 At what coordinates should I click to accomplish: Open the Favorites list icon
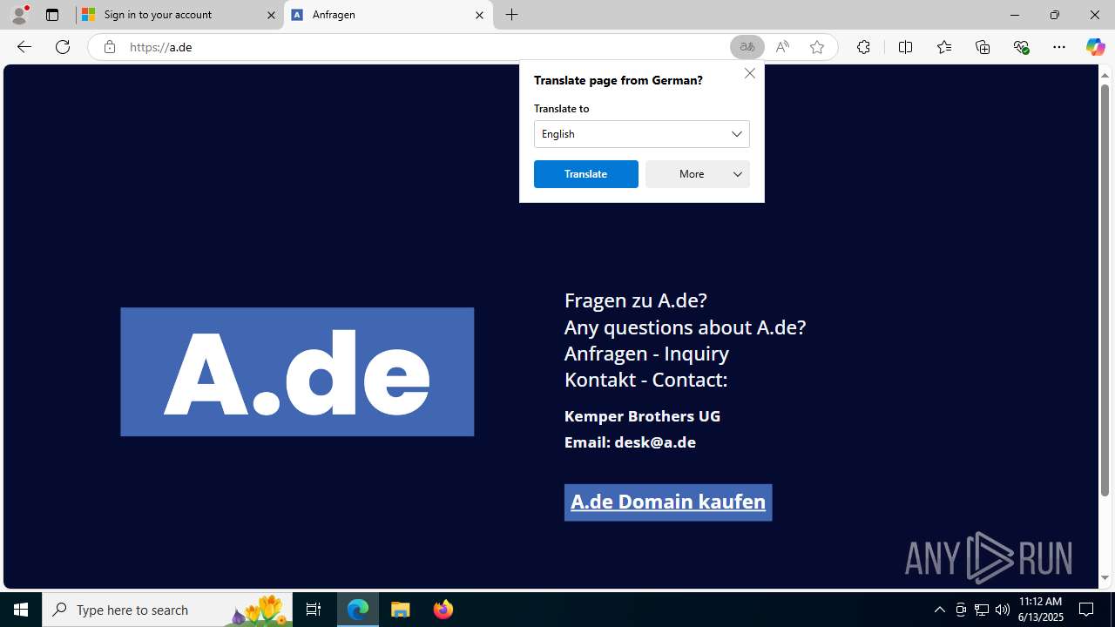coord(944,47)
